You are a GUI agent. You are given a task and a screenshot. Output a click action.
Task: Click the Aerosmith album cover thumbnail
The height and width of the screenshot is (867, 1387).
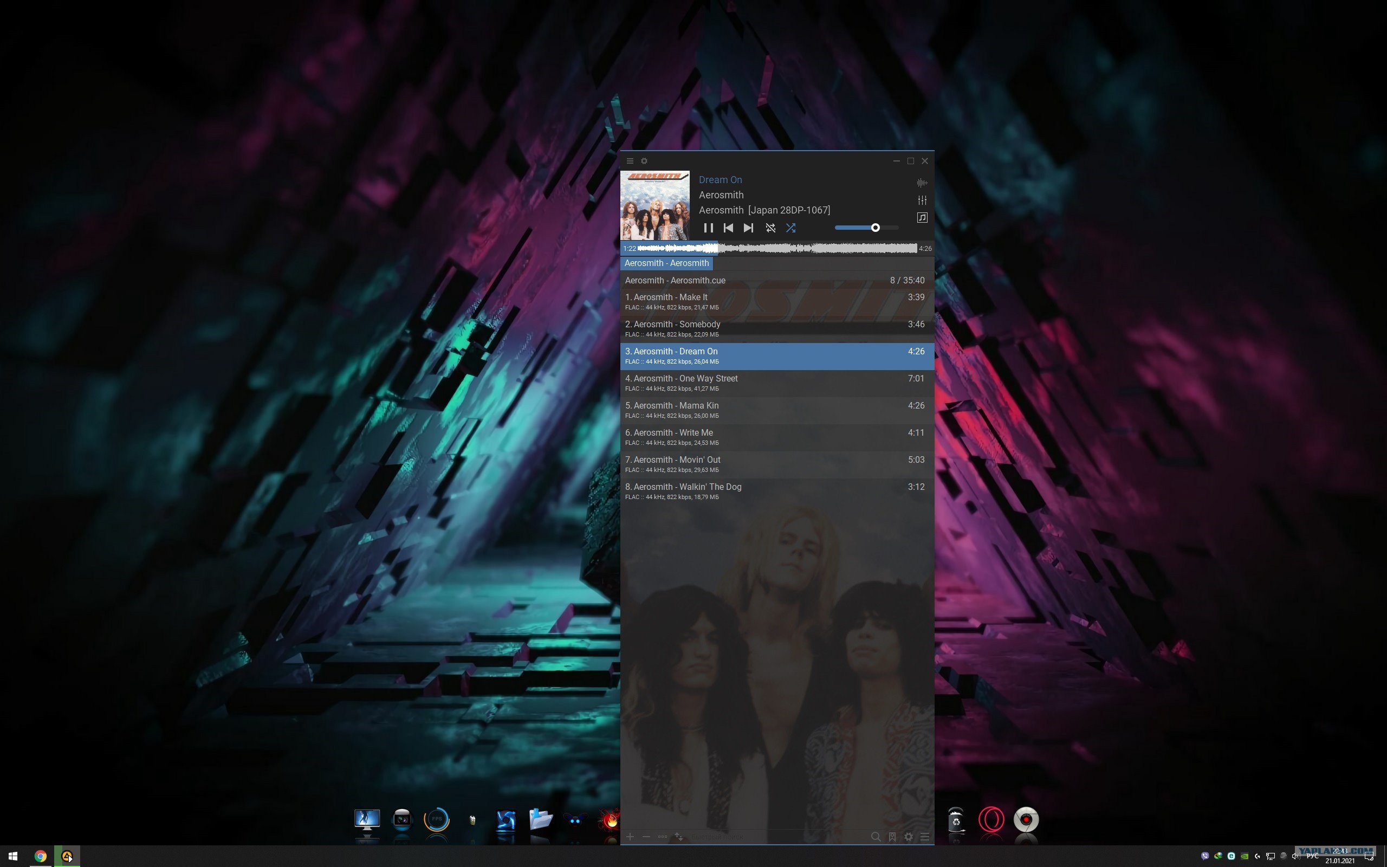click(655, 205)
